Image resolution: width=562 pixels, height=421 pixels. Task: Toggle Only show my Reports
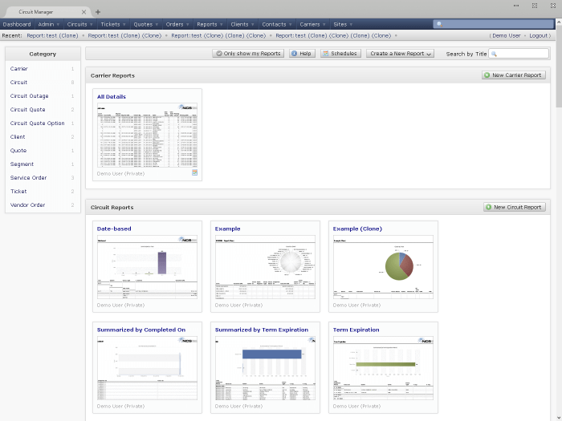tap(248, 54)
